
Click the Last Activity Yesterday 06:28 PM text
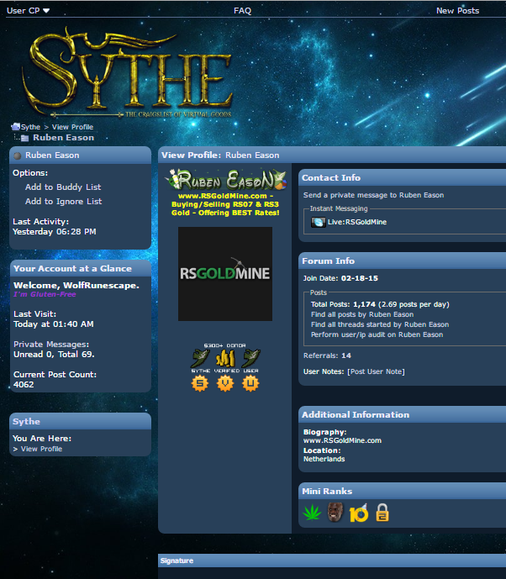point(55,227)
